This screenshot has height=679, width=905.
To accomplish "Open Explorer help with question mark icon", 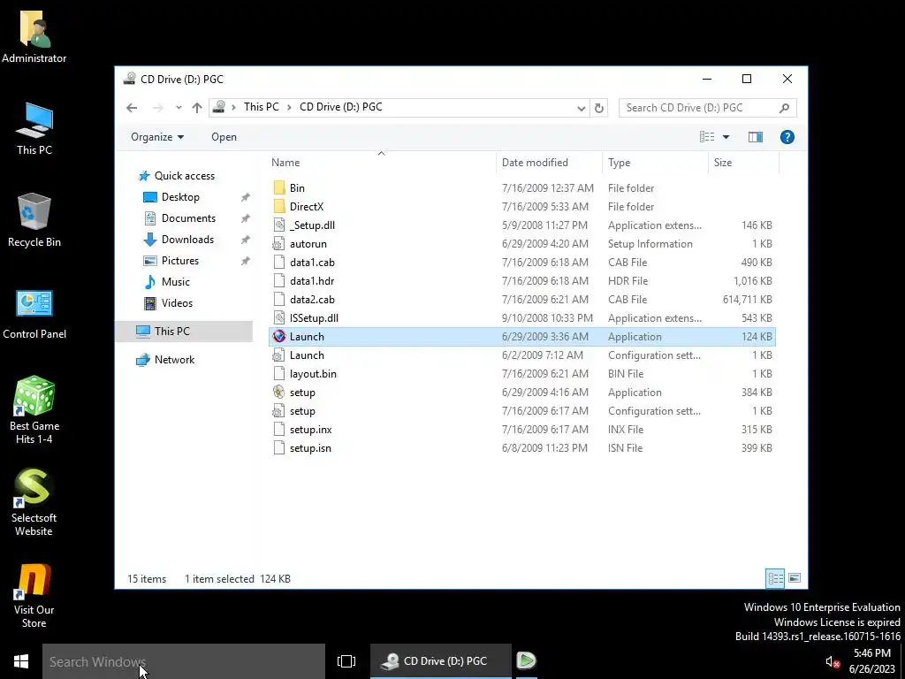I will (787, 137).
